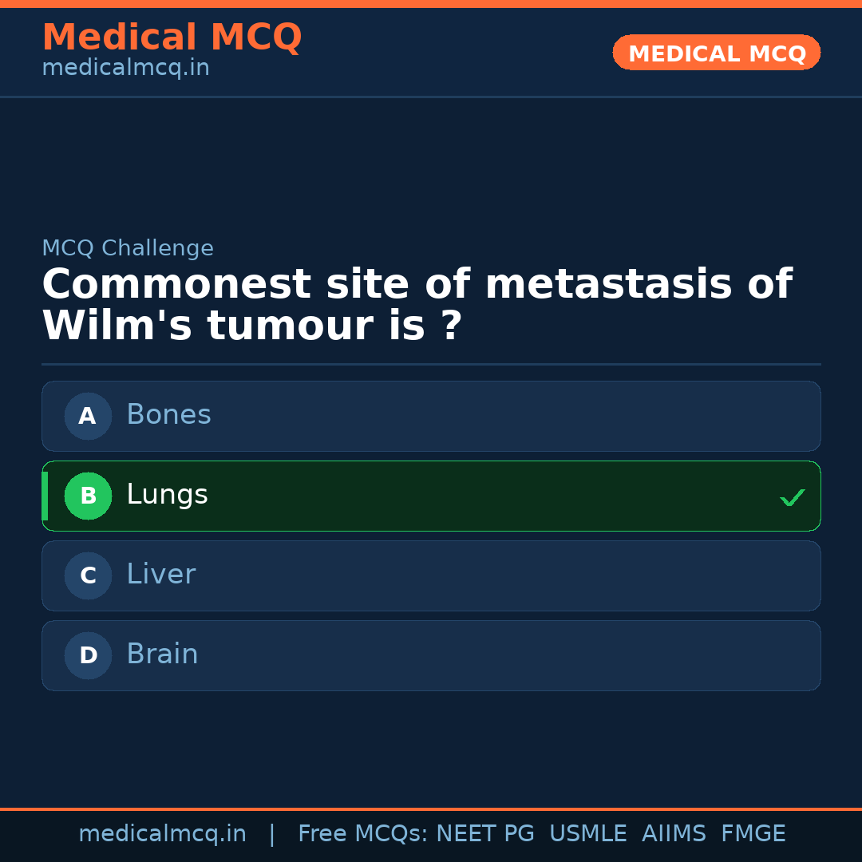
Task: Click the Free MCQs text in footer
Action: (363, 834)
